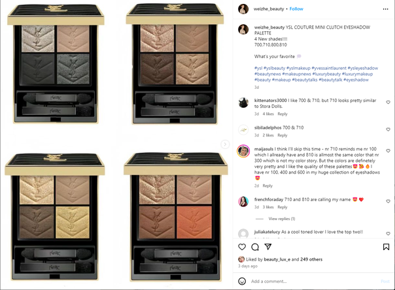Image resolution: width=395 pixels, height=290 pixels.
Task: Open weizhe_beauty profile picture in header
Action: click(x=243, y=9)
